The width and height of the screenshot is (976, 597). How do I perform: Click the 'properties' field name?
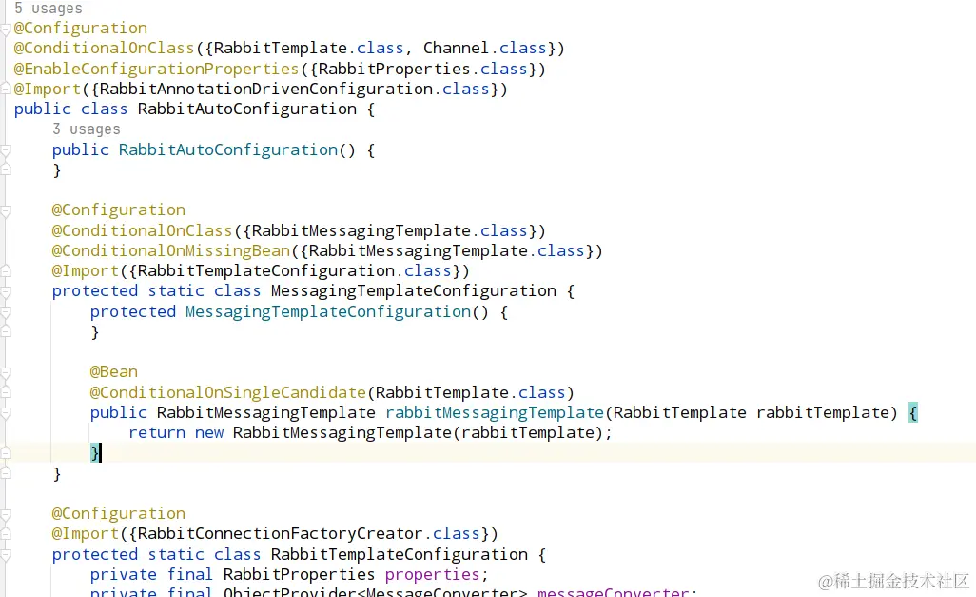tap(432, 574)
